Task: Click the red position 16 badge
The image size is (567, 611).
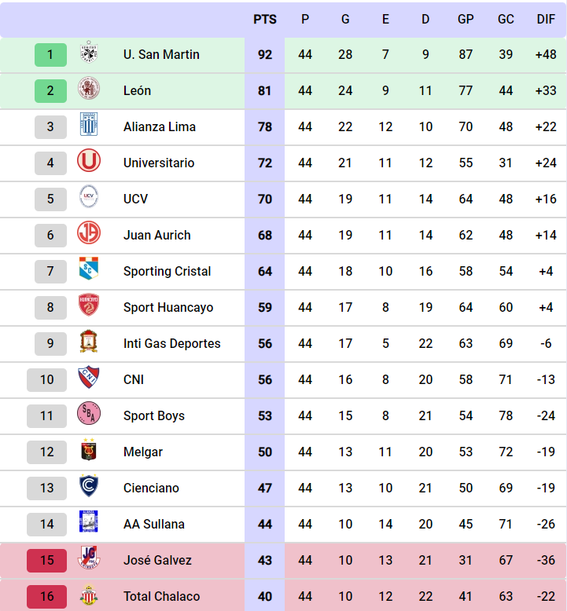Action: [x=47, y=596]
